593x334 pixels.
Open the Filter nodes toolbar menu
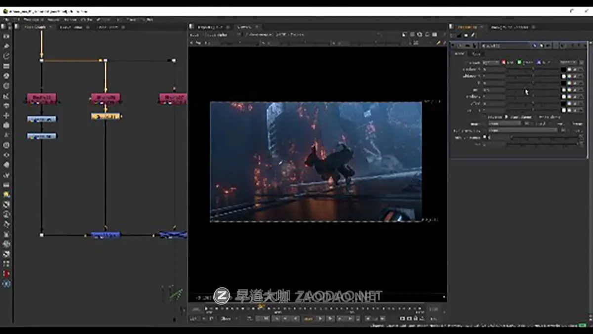[6, 86]
